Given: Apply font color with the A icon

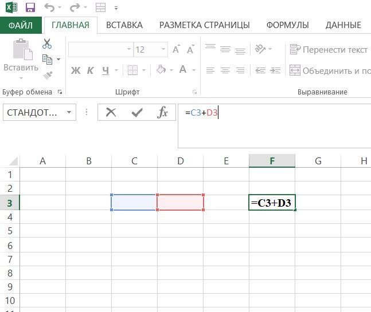Looking at the screenshot, I should point(183,69).
